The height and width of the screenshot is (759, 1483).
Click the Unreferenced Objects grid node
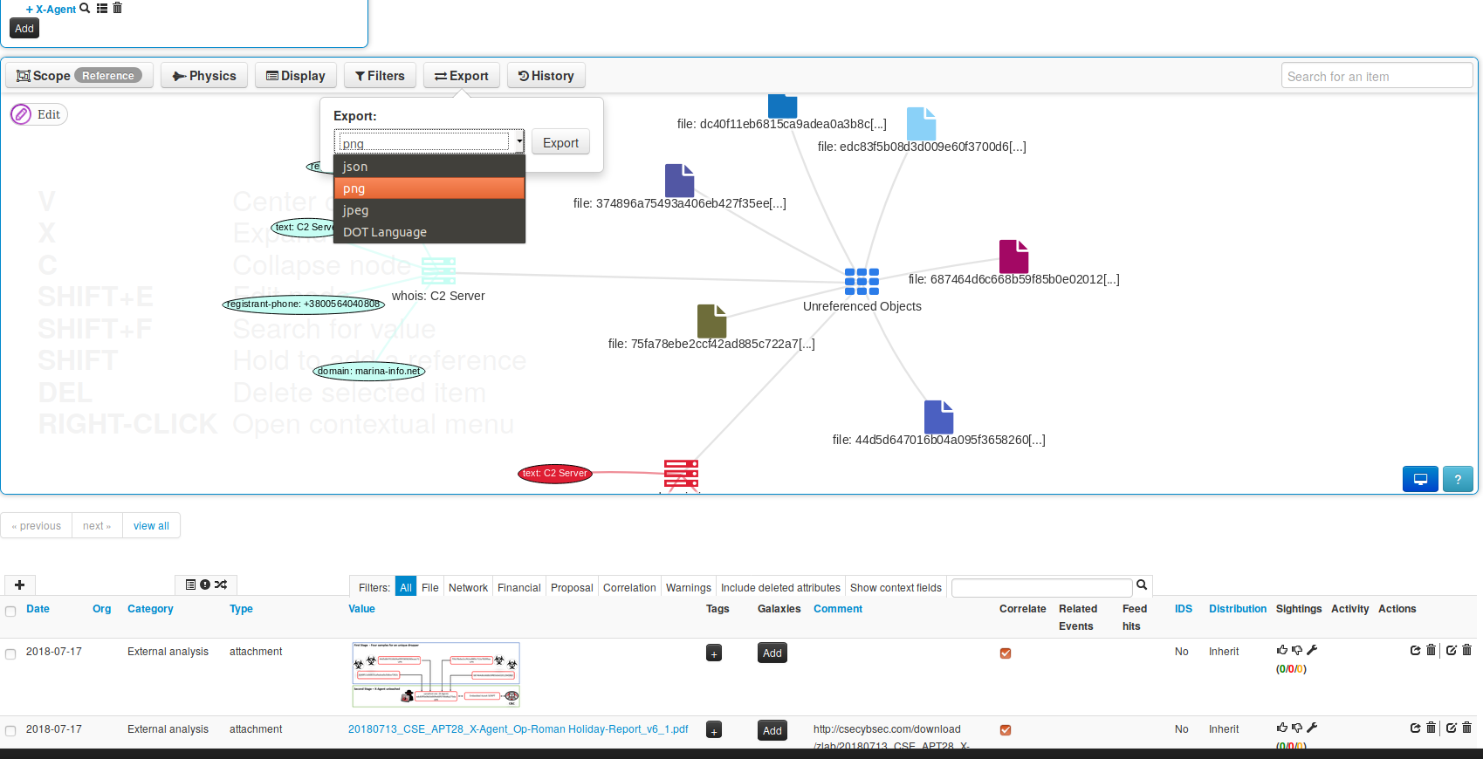[862, 281]
